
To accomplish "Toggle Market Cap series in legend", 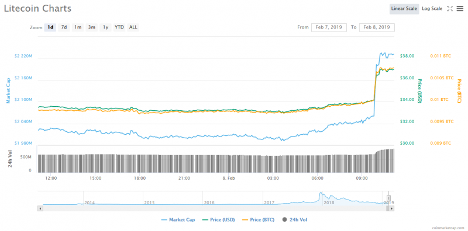I will click(x=178, y=220).
